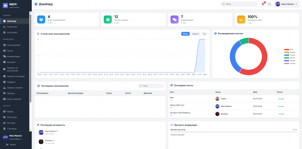The image size is (302, 149).
Task: Toggle Дороги legend entry visibility
Action: tap(290, 58)
